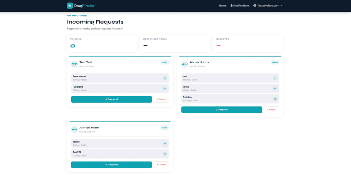
Task: Select the fucidine 500mg Cream row
Action: pos(230,99)
